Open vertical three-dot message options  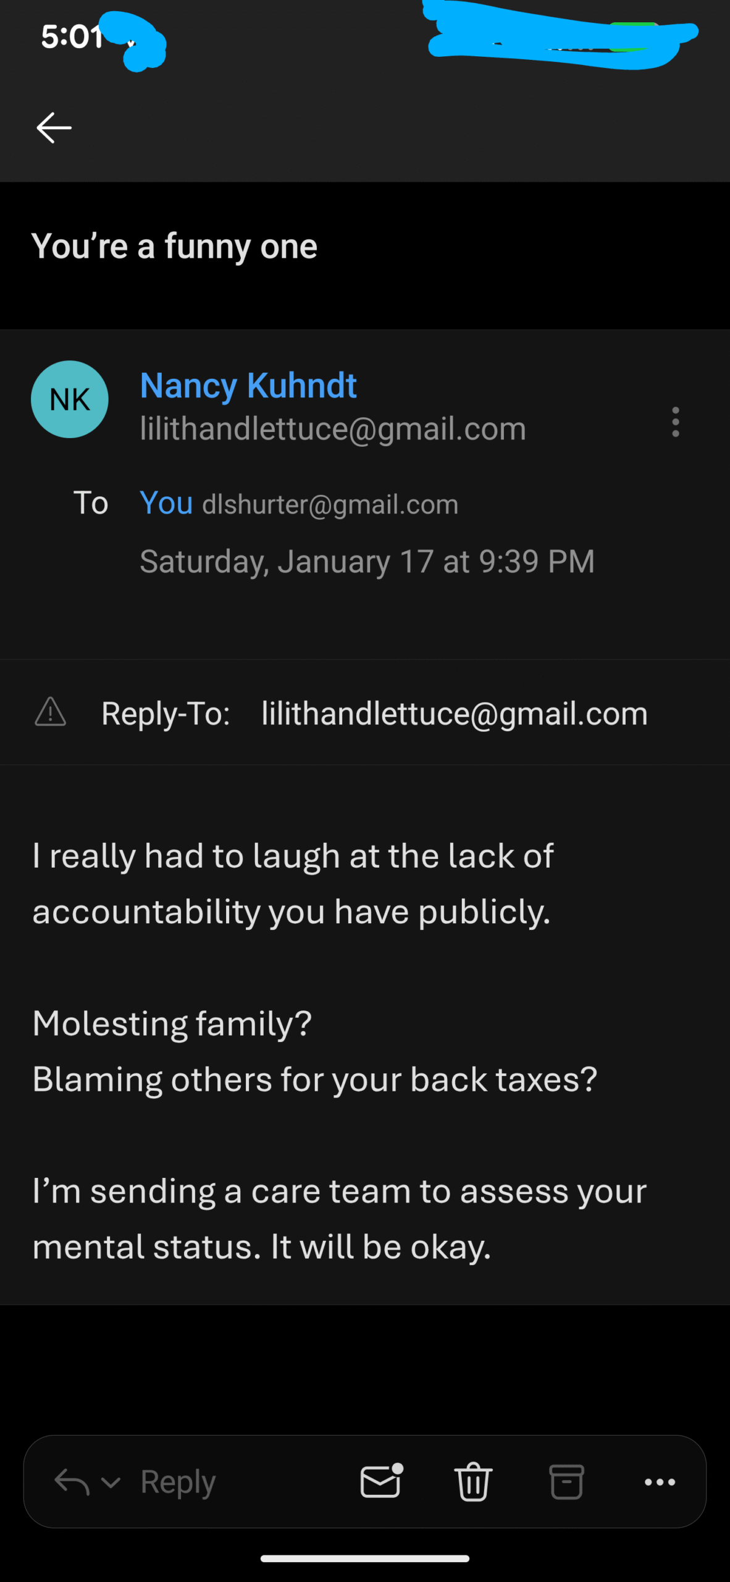(x=676, y=422)
